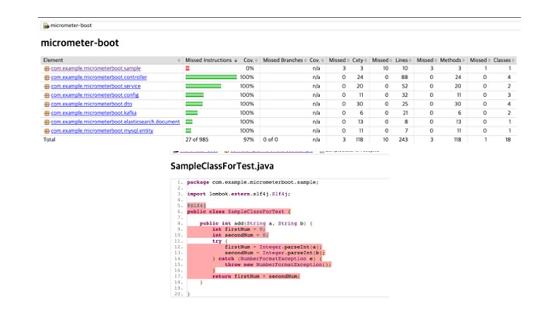558x314 pixels.
Task: Sort by Classes column header
Action: point(503,60)
